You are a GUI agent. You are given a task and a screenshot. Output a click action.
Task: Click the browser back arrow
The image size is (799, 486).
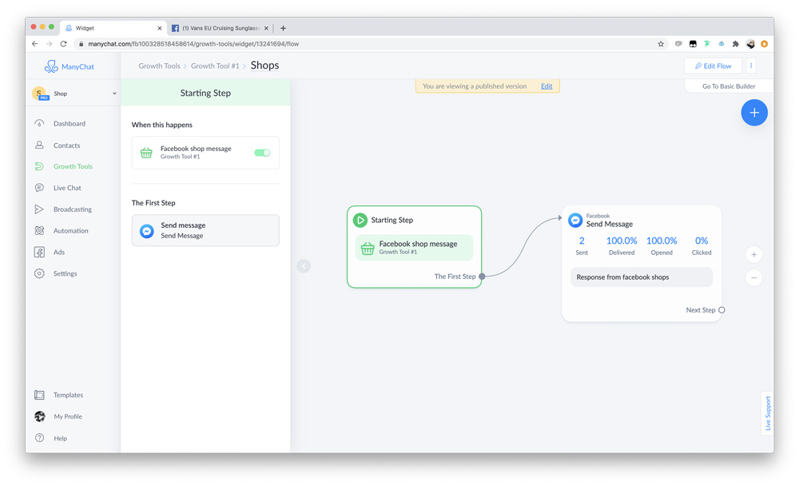point(34,44)
